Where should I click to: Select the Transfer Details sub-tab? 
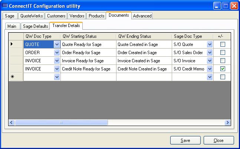point(66,26)
